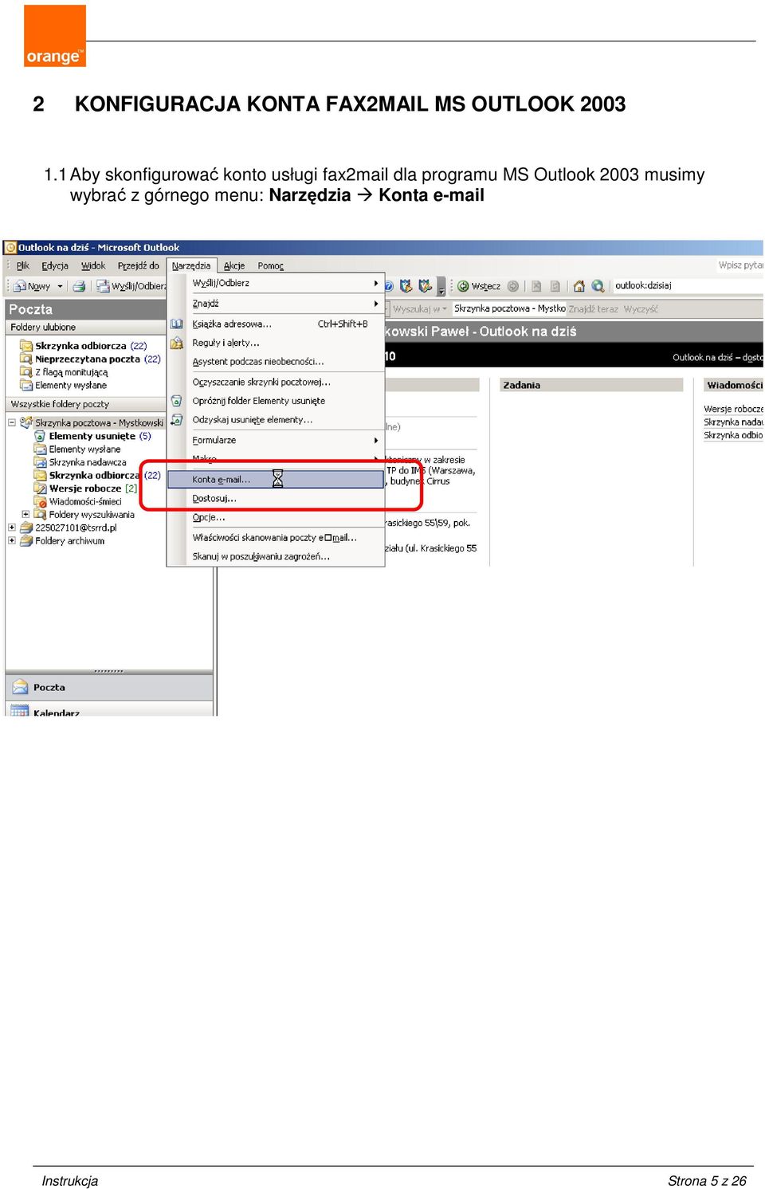Select Elementy usunięte (5) folder

(93, 436)
